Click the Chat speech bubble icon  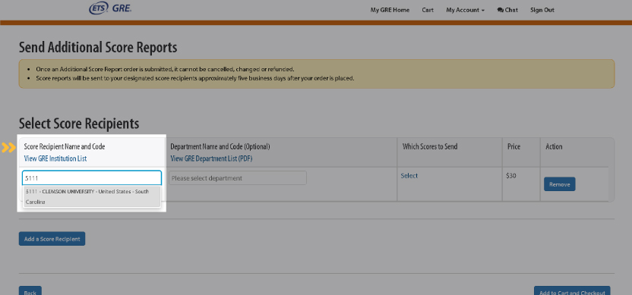tap(500, 10)
